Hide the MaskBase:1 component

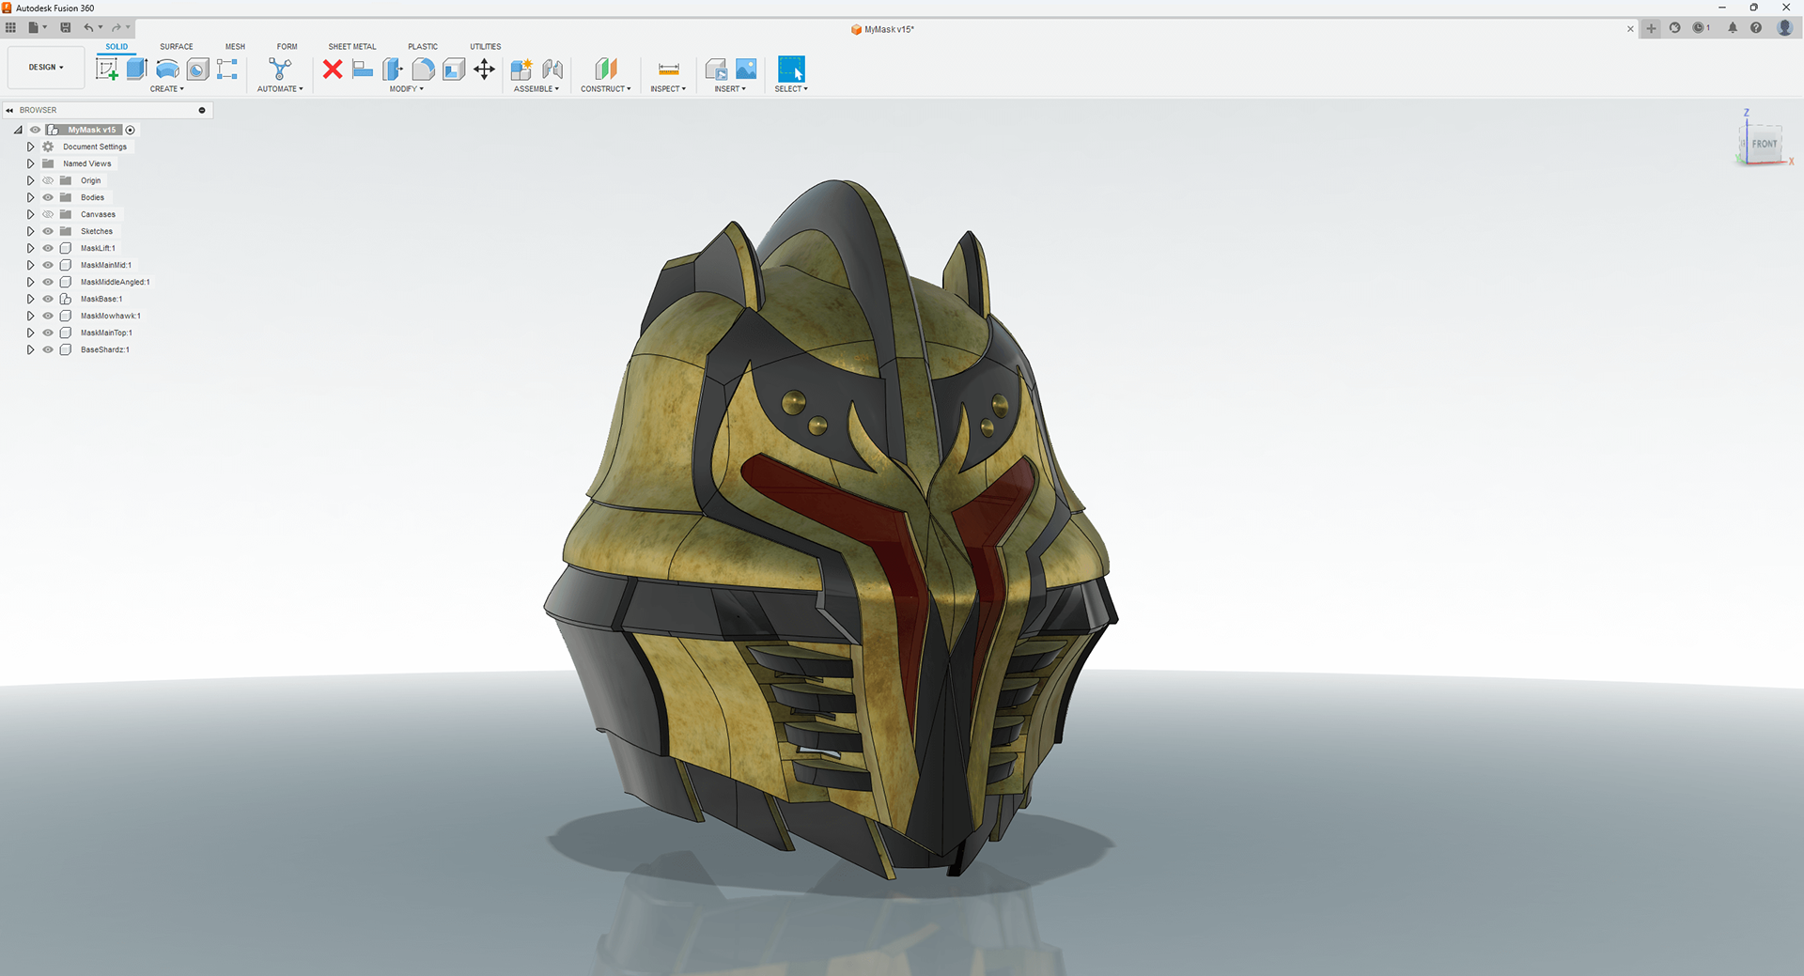coord(48,299)
